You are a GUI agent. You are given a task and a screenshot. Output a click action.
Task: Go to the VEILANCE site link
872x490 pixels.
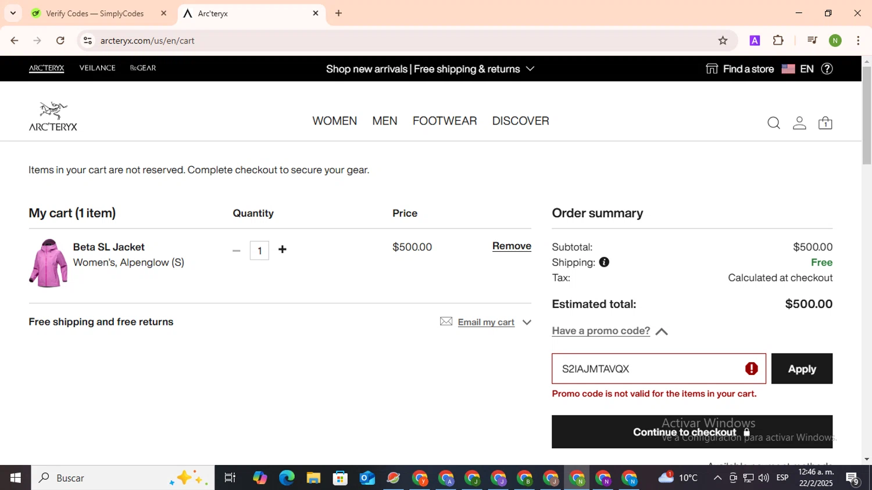[97, 68]
